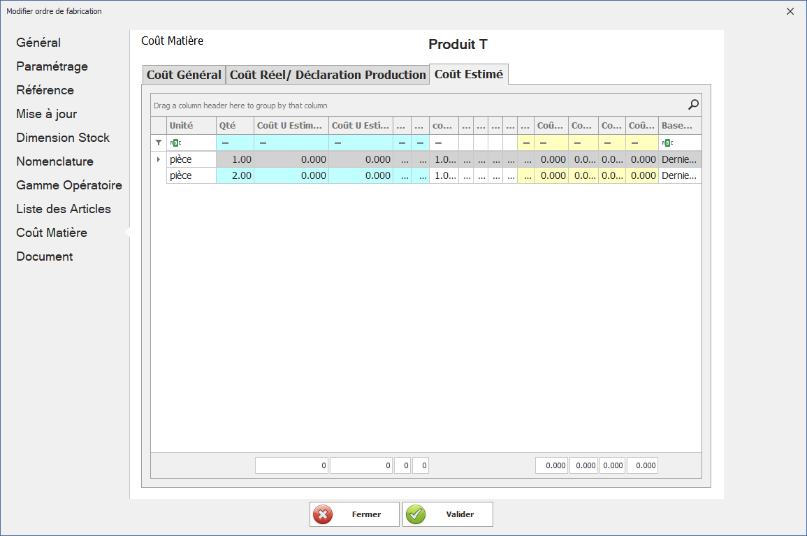Click the pièce cell in the second row
The image size is (807, 536).
click(190, 176)
